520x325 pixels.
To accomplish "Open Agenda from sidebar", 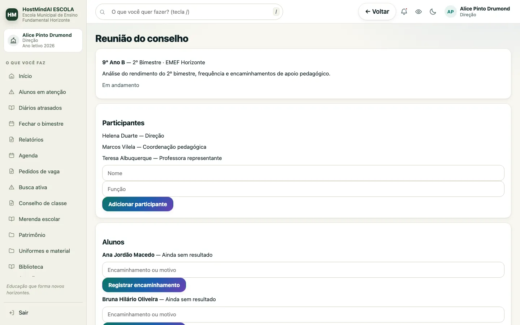I will pyautogui.click(x=43, y=156).
